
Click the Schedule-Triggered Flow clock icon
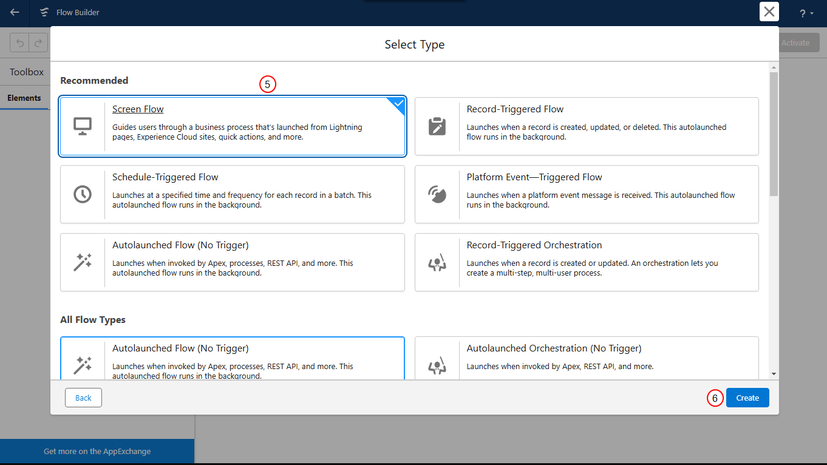[x=82, y=194]
